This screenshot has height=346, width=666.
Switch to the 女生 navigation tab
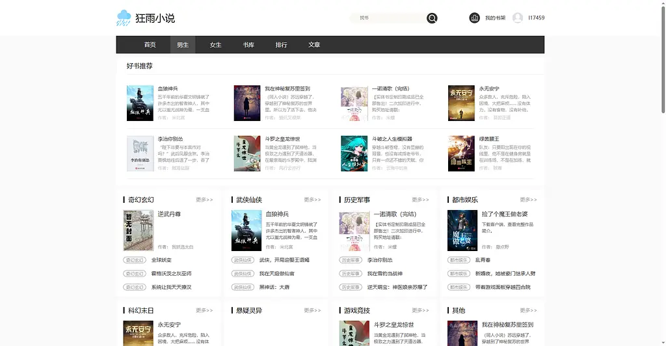(215, 45)
